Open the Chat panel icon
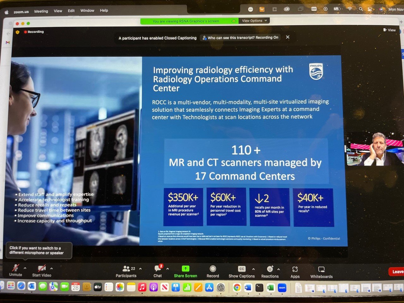The height and width of the screenshot is (303, 404). (x=157, y=269)
